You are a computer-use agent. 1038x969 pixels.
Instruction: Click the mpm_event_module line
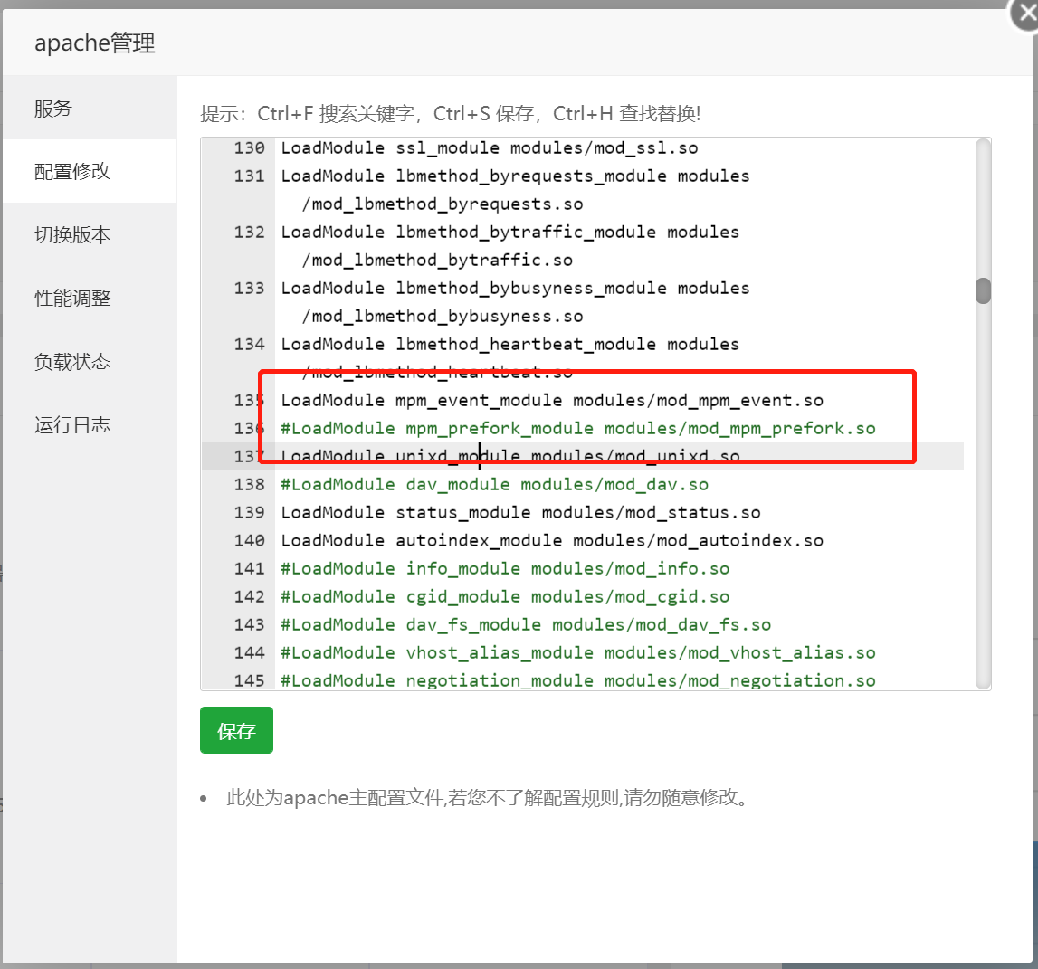tap(552, 401)
